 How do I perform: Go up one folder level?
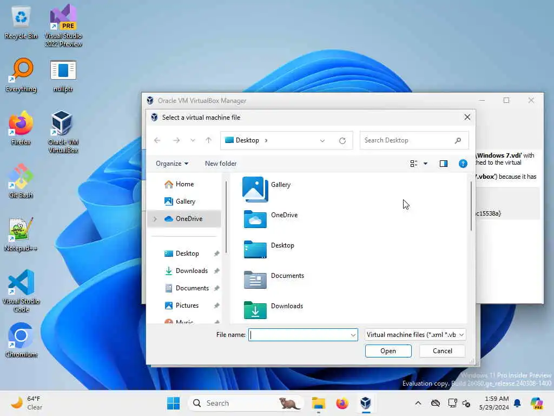point(208,140)
